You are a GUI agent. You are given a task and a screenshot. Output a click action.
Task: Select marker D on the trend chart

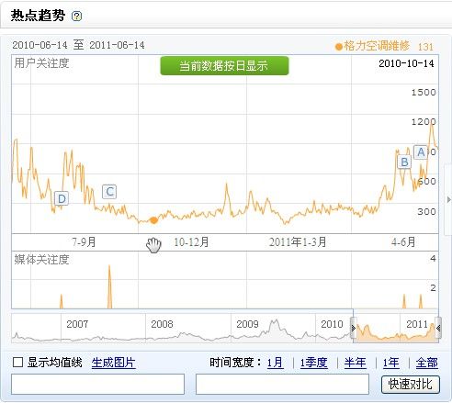(x=62, y=198)
